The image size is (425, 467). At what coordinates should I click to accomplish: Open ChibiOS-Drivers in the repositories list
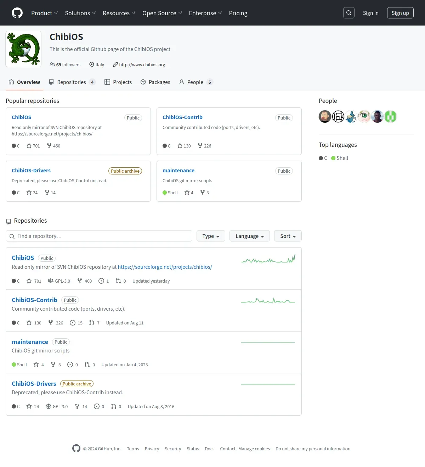[34, 383]
